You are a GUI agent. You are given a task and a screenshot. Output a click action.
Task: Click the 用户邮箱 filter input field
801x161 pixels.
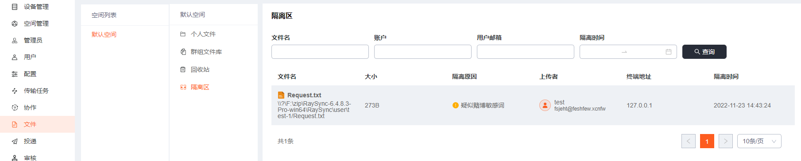tap(526, 52)
